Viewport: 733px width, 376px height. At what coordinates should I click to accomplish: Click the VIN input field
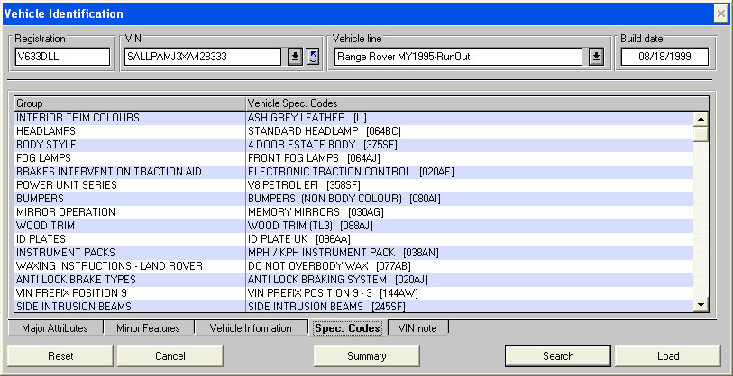[203, 57]
